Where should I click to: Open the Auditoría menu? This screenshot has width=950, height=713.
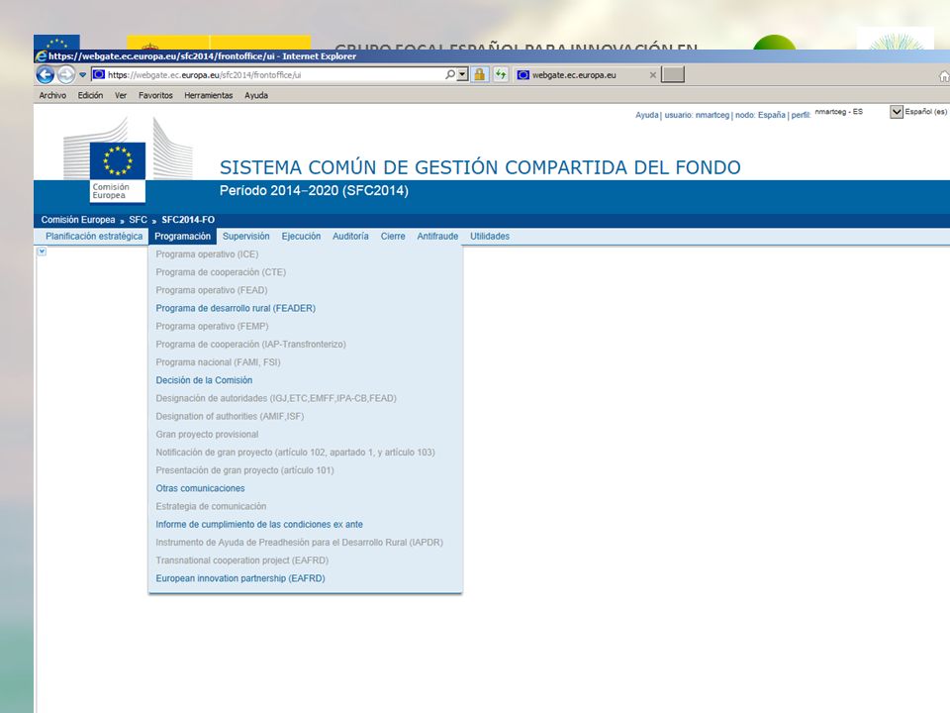pyautogui.click(x=350, y=236)
